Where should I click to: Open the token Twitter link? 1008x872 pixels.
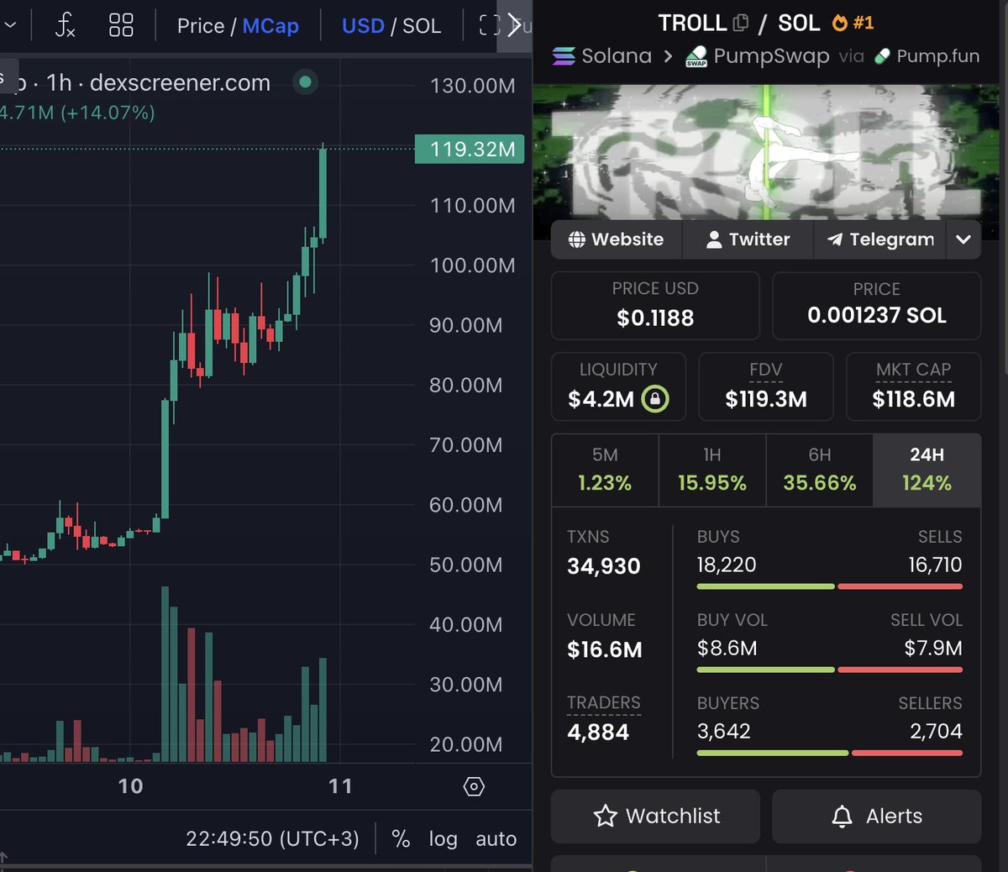coord(748,239)
